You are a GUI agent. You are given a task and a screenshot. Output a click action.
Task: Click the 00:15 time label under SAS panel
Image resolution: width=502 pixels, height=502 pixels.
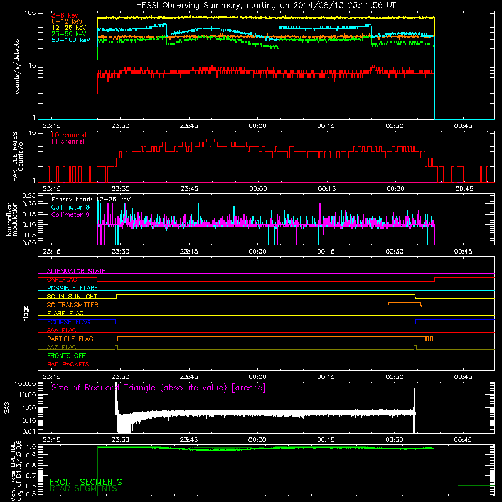326,440
